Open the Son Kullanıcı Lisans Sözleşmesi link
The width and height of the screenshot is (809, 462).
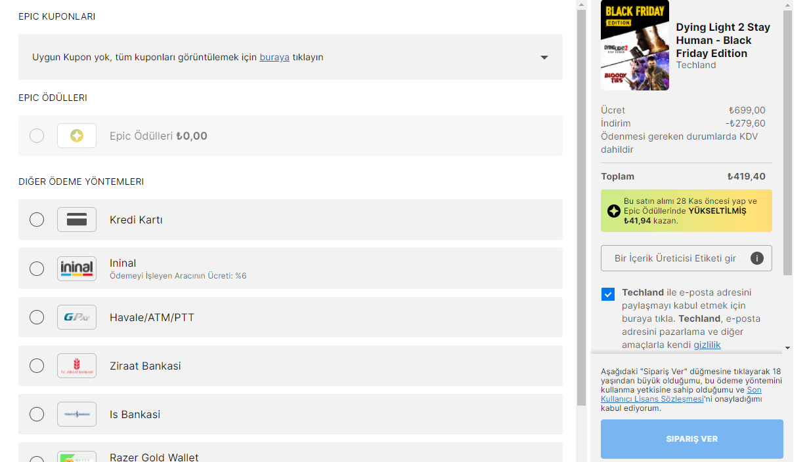(x=682, y=394)
